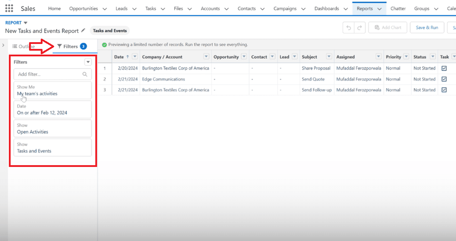The image size is (456, 241).
Task: Open the Filters panel dropdown menu
Action: (x=88, y=62)
